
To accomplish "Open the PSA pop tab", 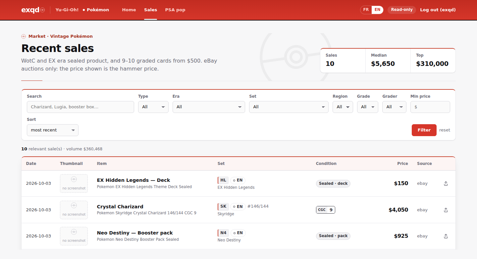I will pyautogui.click(x=175, y=10).
